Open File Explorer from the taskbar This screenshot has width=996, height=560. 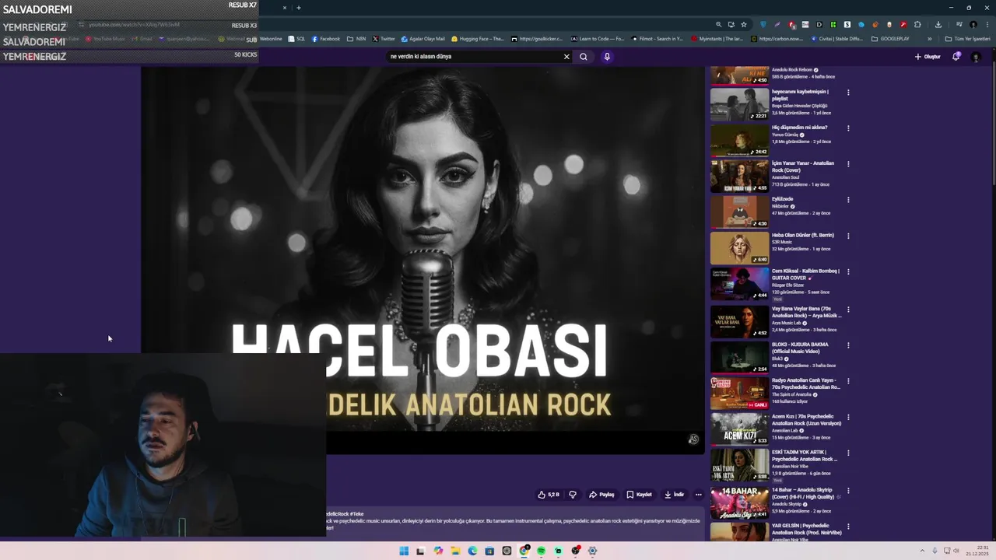pyautogui.click(x=455, y=551)
